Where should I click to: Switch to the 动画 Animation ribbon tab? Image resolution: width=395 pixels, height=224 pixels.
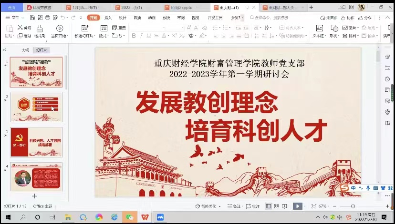click(x=152, y=18)
